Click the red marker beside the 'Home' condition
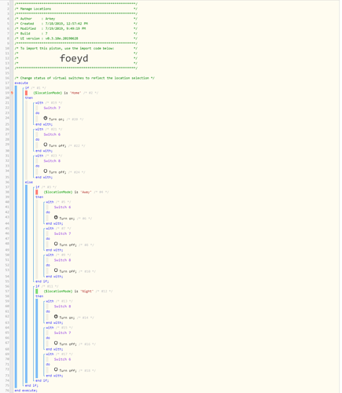The width and height of the screenshot is (342, 393). pyautogui.click(x=26, y=93)
